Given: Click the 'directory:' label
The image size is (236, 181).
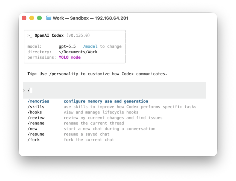Looking at the screenshot, I should tap(39, 52).
